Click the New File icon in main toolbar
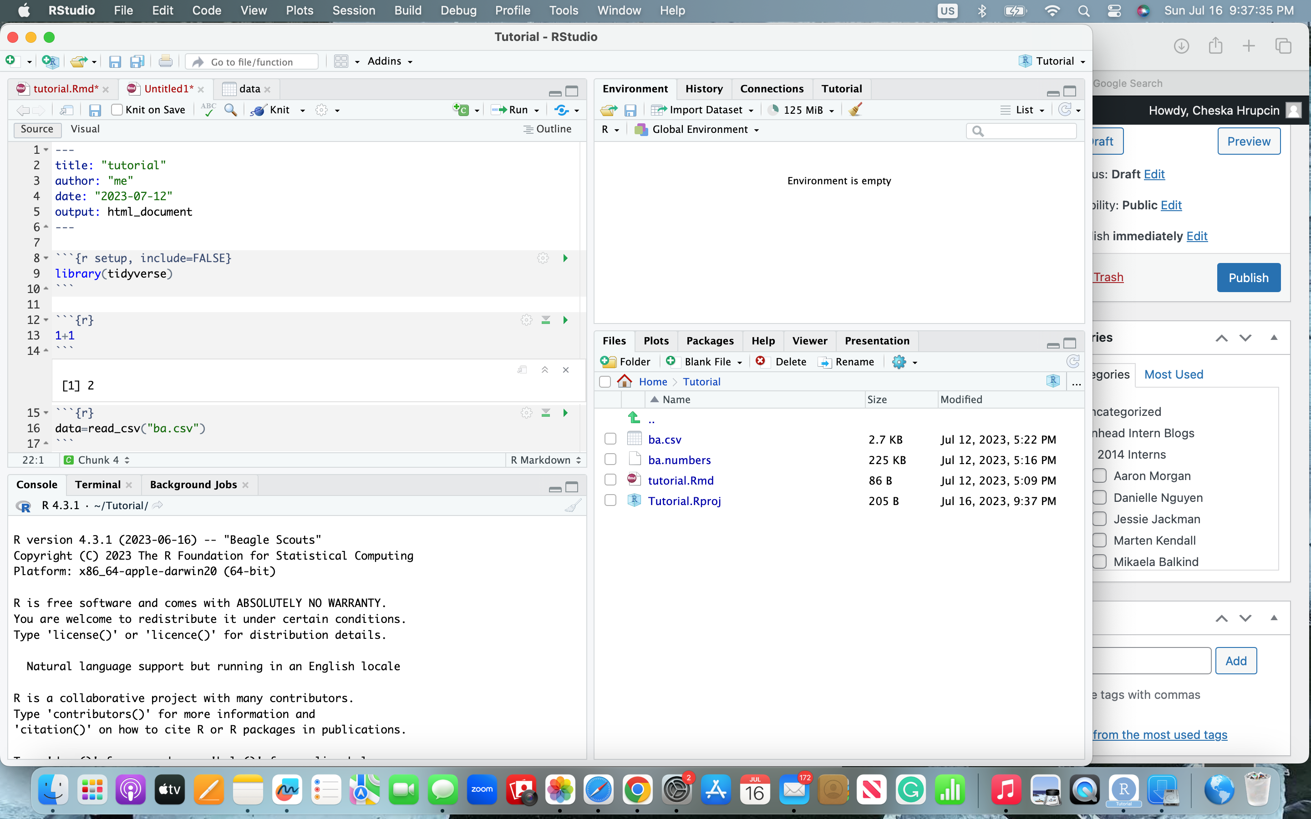The height and width of the screenshot is (819, 1311). pos(11,61)
